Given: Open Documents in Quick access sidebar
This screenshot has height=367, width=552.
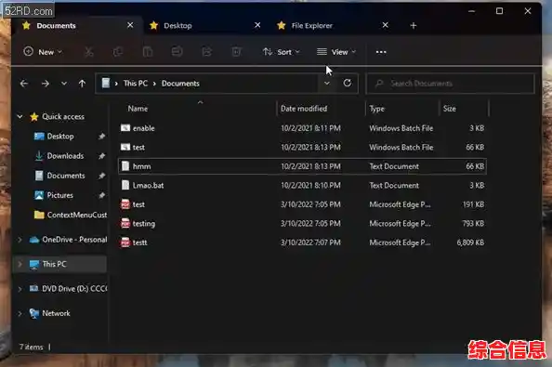Looking at the screenshot, I should pyautogui.click(x=65, y=176).
